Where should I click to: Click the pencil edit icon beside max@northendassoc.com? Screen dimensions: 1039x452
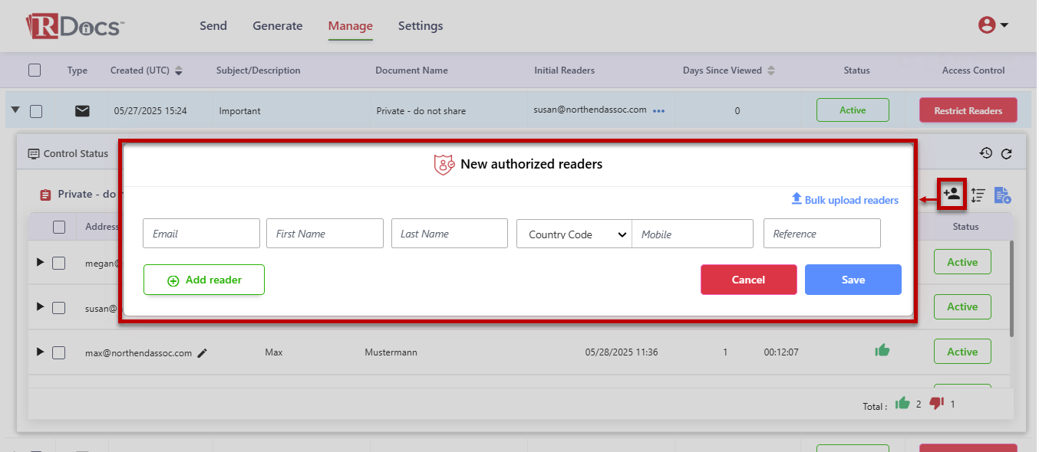tap(202, 353)
